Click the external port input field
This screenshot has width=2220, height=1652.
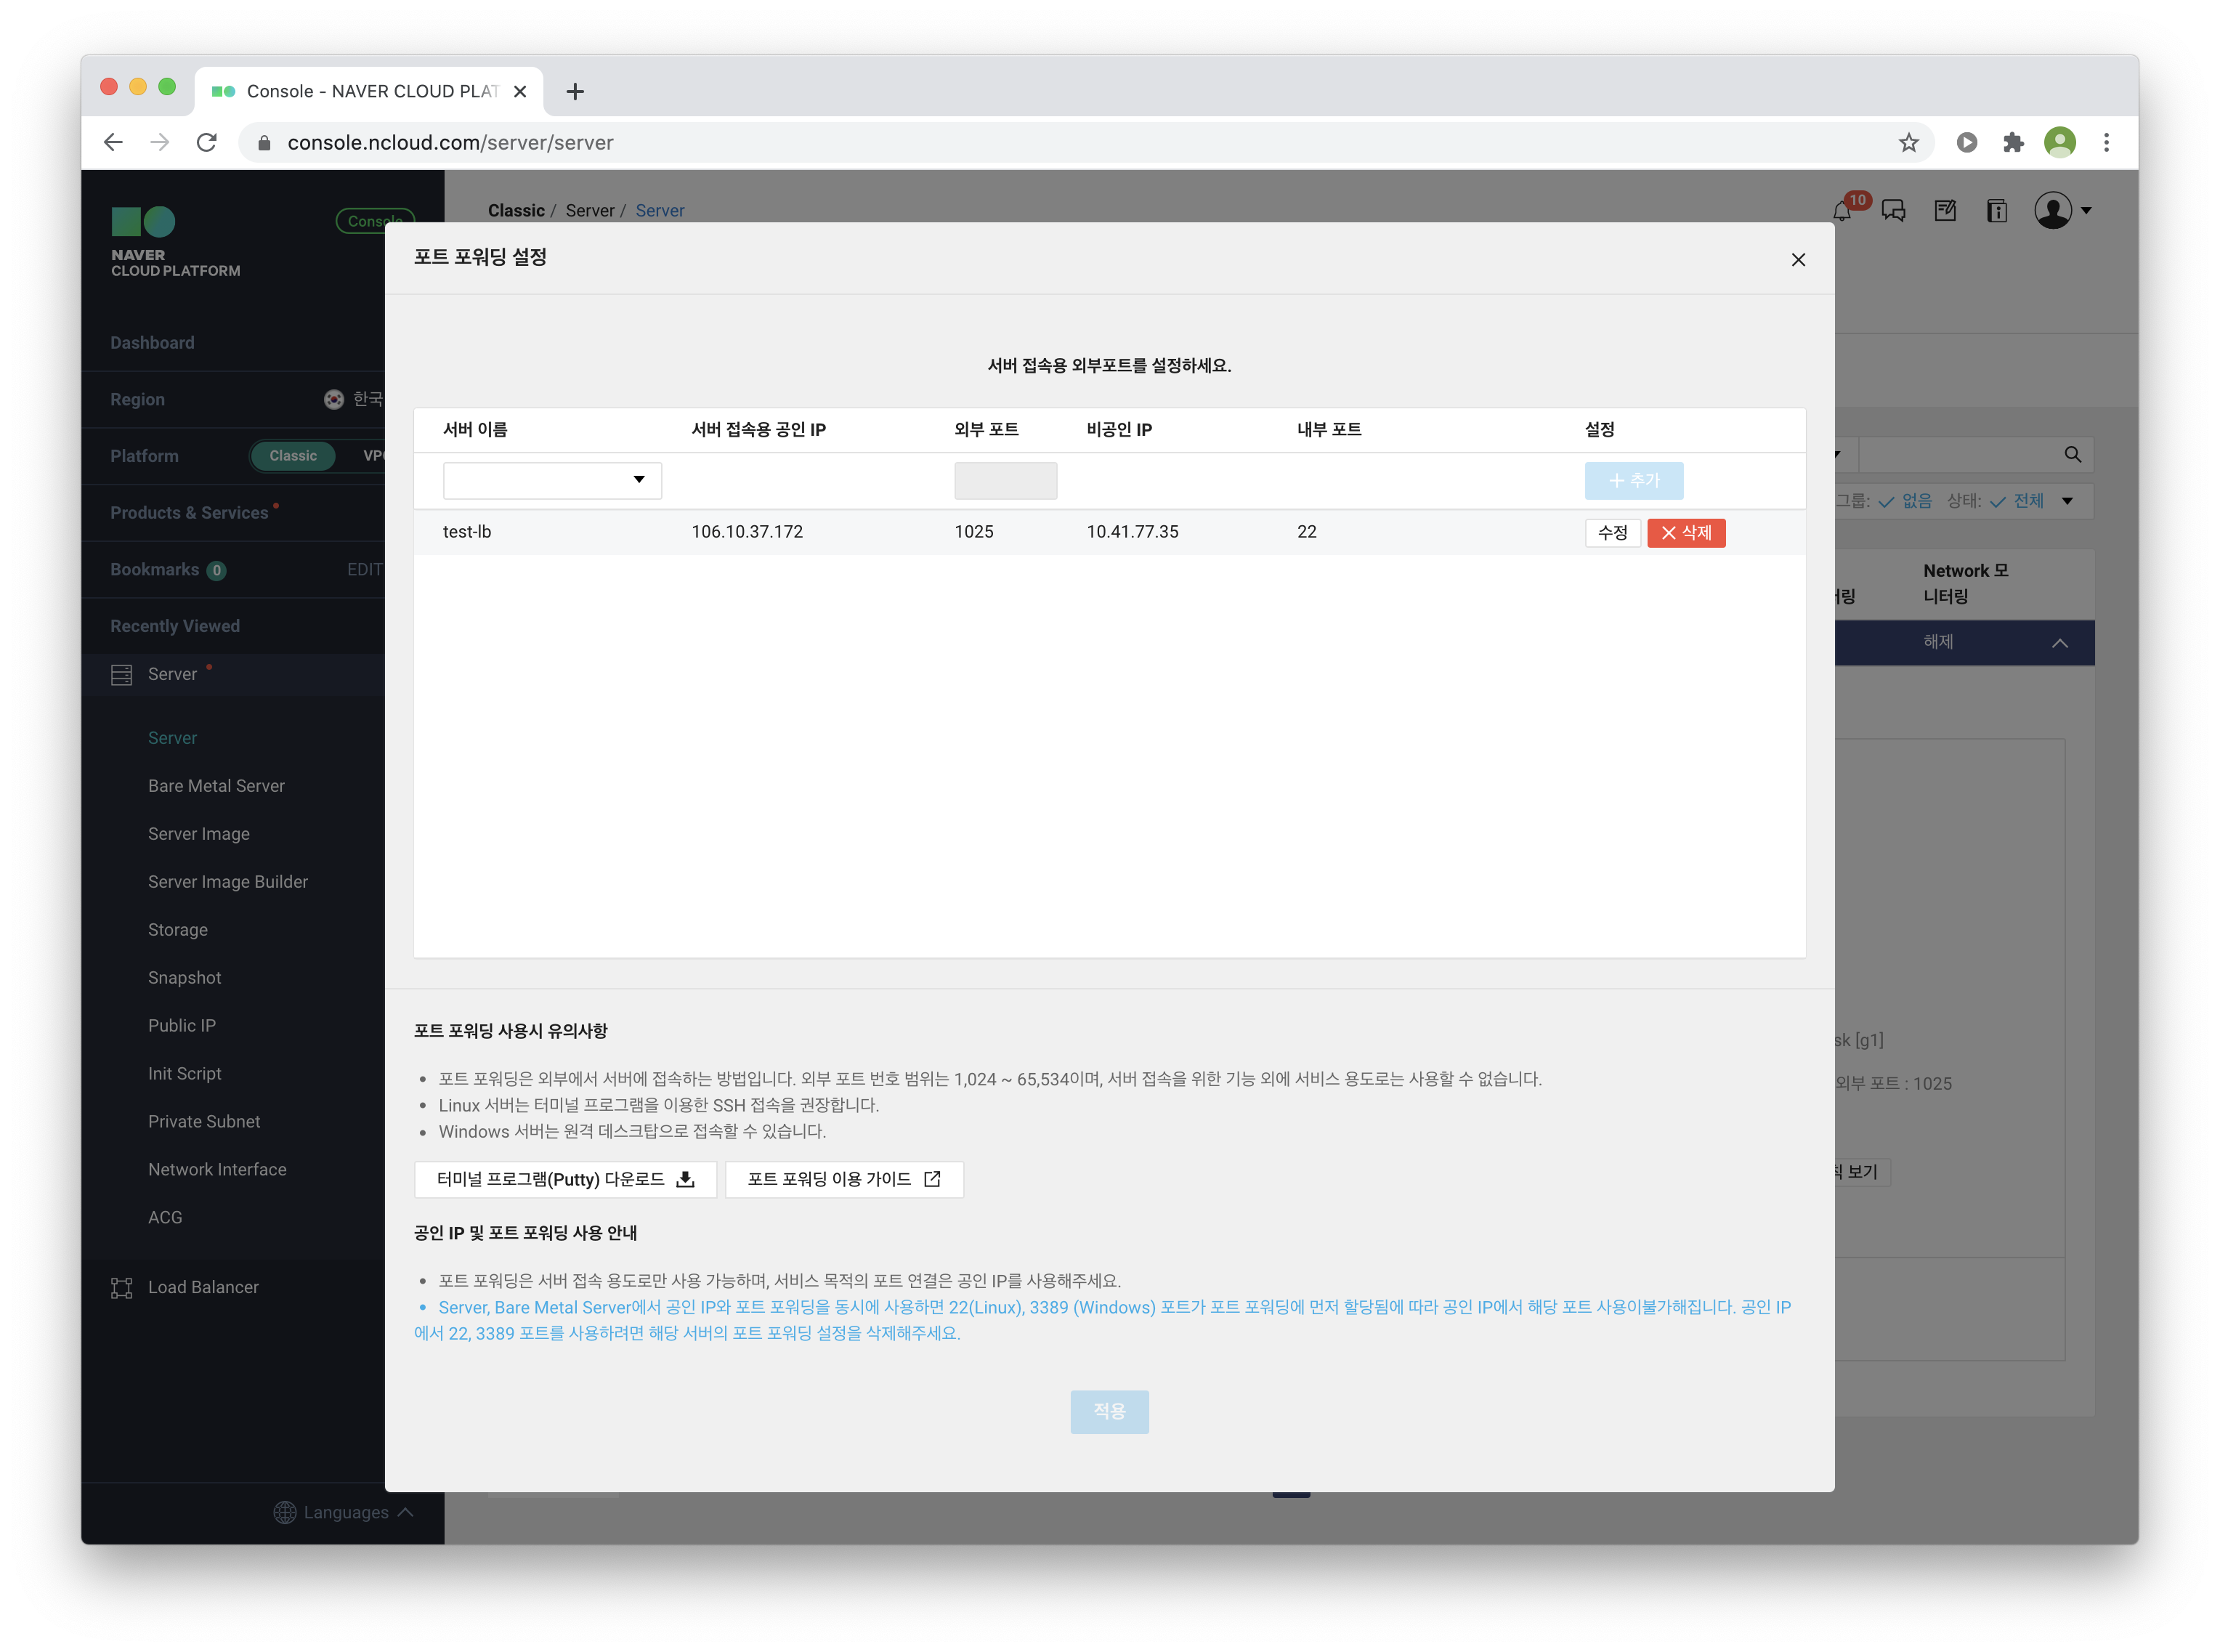point(1005,481)
